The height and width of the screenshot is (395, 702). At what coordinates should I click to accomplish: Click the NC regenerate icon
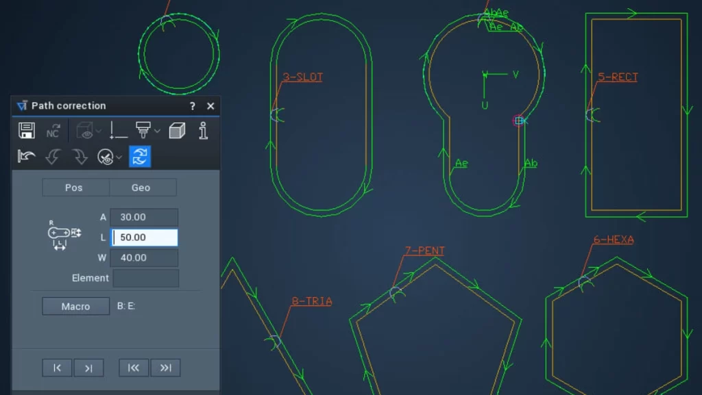click(53, 131)
